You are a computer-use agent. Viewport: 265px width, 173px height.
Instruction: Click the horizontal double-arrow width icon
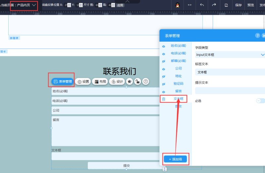[189, 5]
